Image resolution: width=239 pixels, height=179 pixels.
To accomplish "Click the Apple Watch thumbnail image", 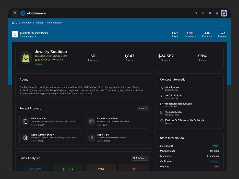I will point(25,138).
